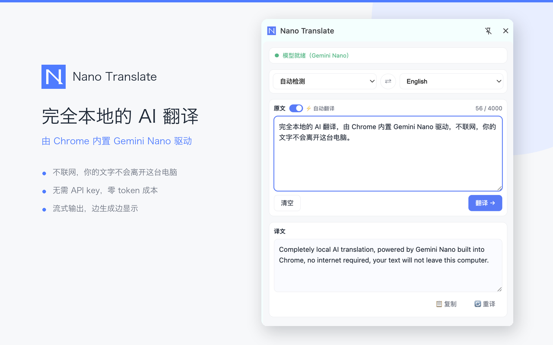Image resolution: width=553 pixels, height=345 pixels.
Task: Toggle the 自动翻译 auto-translate switch
Action: 296,108
